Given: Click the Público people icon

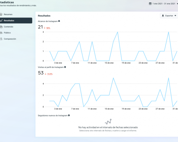Looking at the screenshot, I should [1, 33].
